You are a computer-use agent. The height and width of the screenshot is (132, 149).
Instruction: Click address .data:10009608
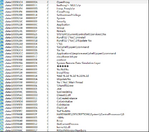pyautogui.click(x=14, y=114)
